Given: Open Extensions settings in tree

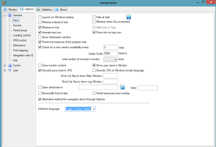Looking at the screenshot, I should [x=19, y=45].
